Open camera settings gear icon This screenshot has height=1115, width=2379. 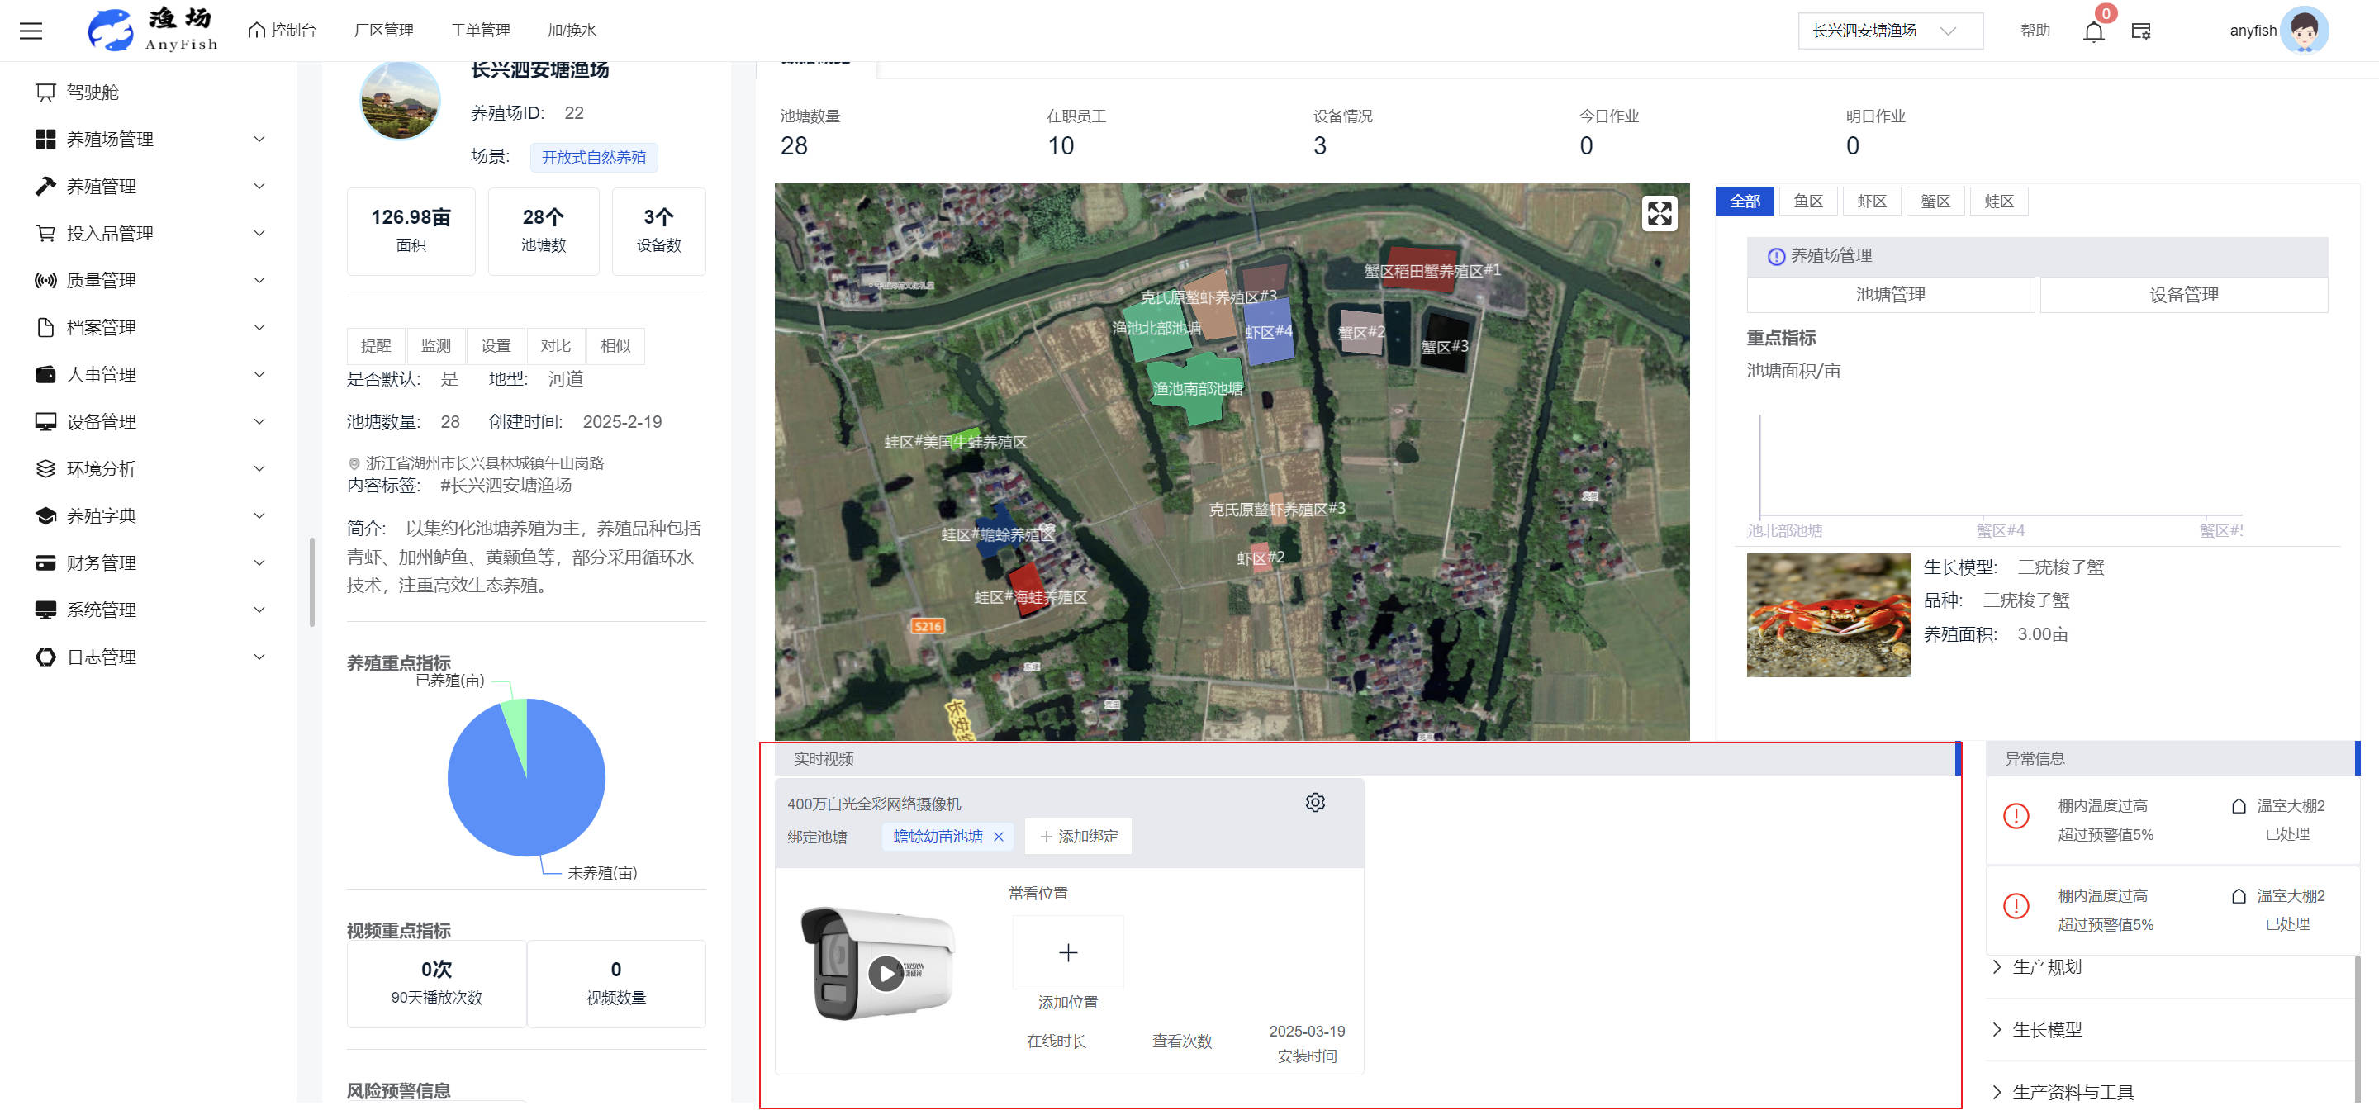pos(1314,801)
